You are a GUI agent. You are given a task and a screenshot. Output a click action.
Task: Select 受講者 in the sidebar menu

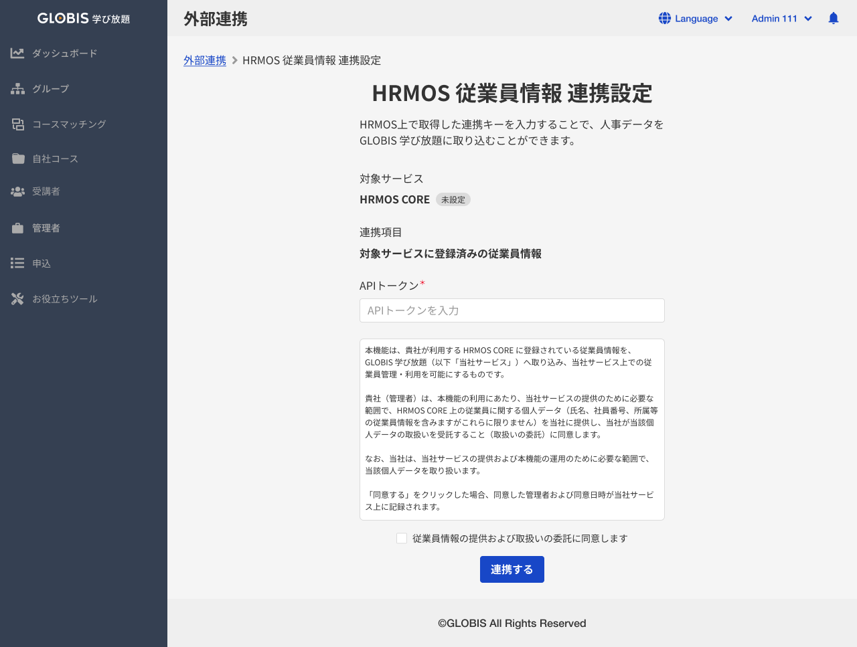[46, 192]
